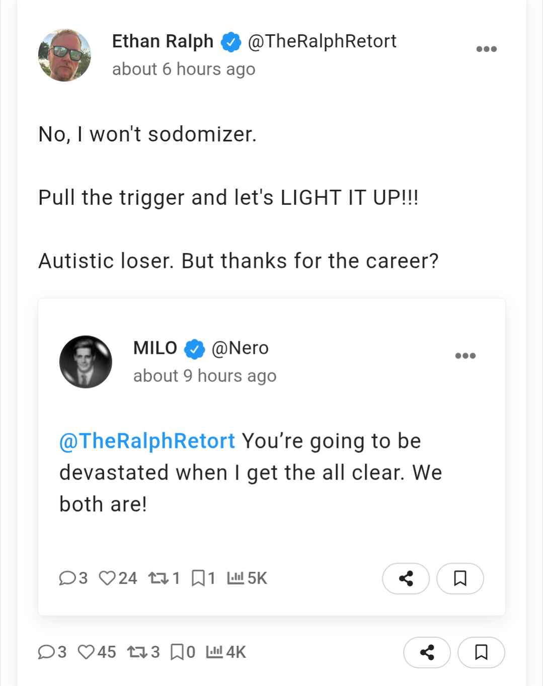Image resolution: width=543 pixels, height=686 pixels.
Task: Open the @TheRalphRetort mention link
Action: [147, 441]
